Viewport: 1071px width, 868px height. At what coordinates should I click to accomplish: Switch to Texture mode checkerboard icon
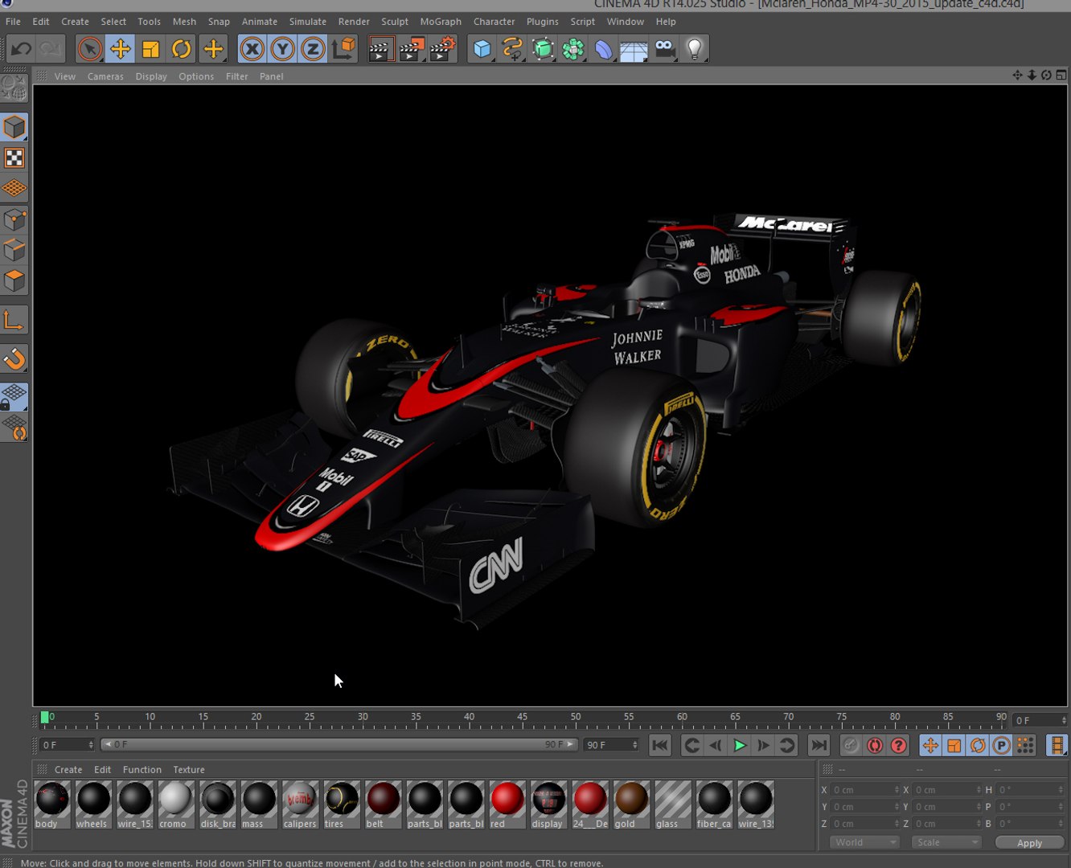(14, 158)
